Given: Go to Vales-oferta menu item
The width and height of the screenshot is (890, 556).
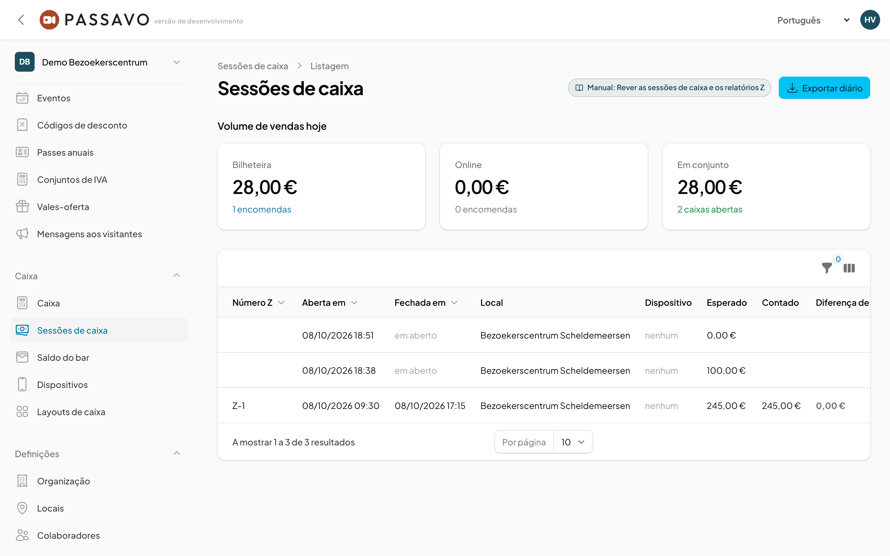Looking at the screenshot, I should pyautogui.click(x=99, y=207).
